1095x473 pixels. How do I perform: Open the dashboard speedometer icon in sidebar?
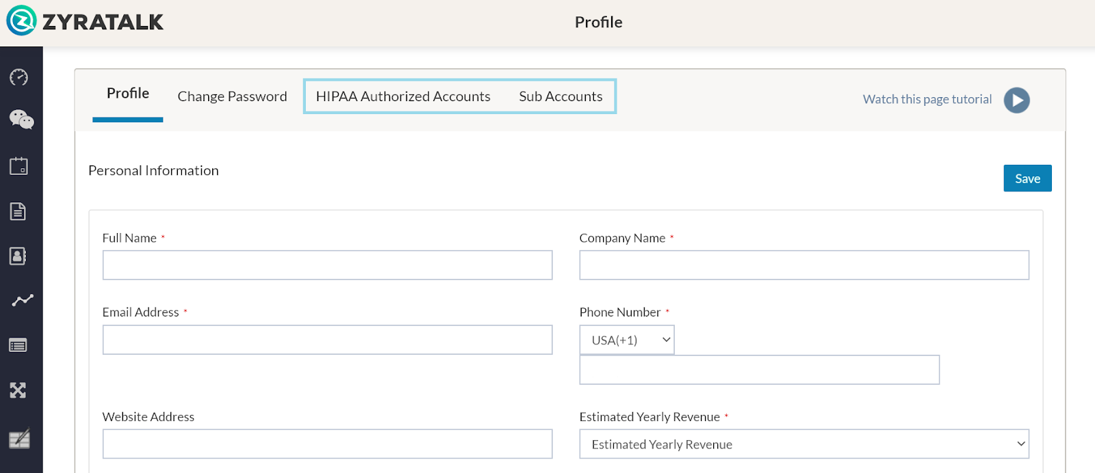(18, 77)
